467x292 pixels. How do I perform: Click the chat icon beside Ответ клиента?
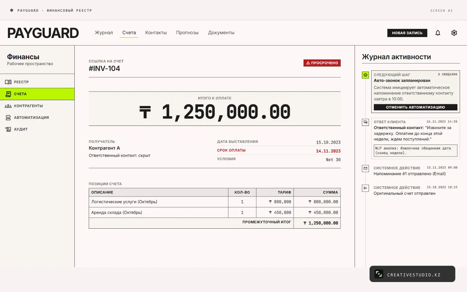pyautogui.click(x=365, y=122)
